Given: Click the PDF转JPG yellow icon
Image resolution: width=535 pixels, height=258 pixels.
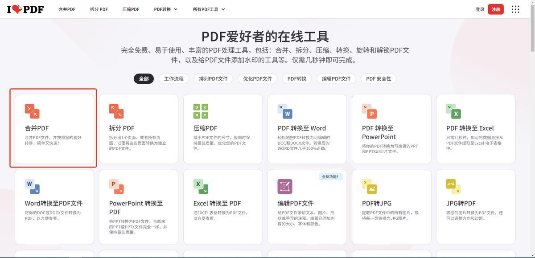Looking at the screenshot, I should [369, 186].
